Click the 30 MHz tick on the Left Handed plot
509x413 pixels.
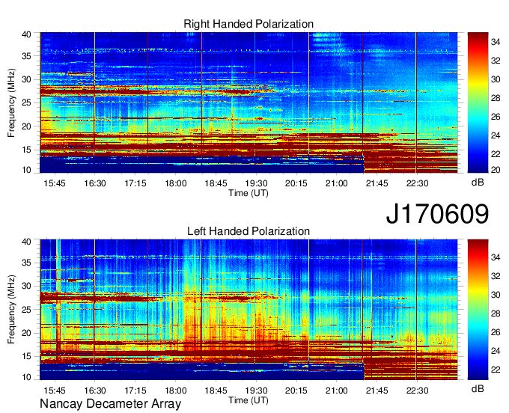(26, 286)
